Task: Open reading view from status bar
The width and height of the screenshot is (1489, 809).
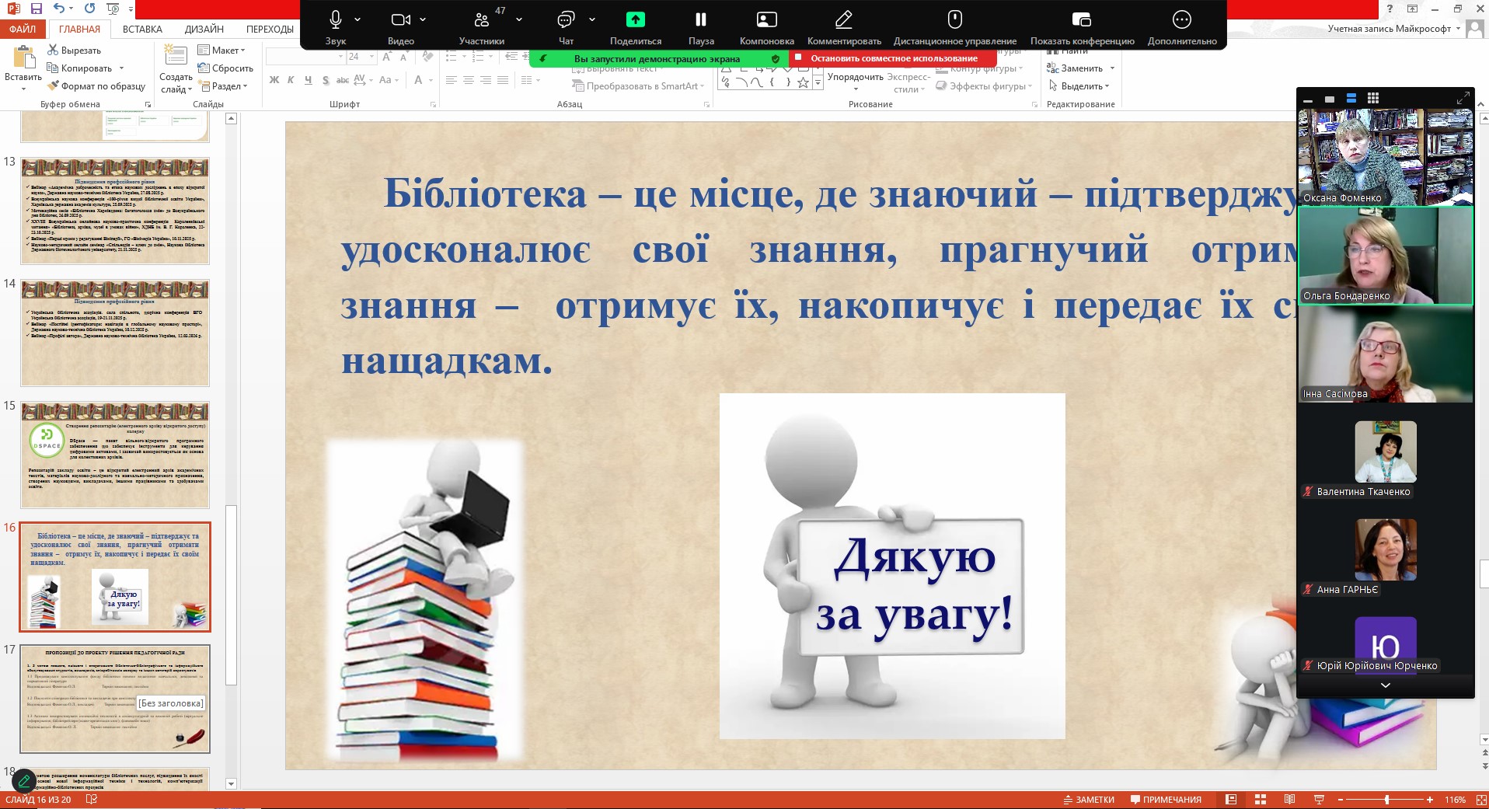Action: [1289, 800]
